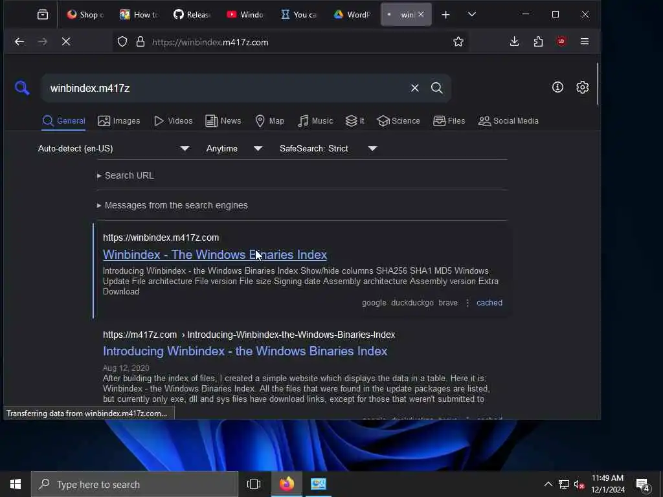
Task: Close the active winbindex tab
Action: click(421, 14)
